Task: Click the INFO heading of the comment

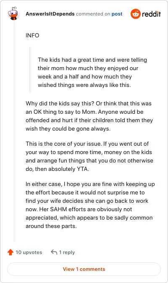Action: [32, 35]
